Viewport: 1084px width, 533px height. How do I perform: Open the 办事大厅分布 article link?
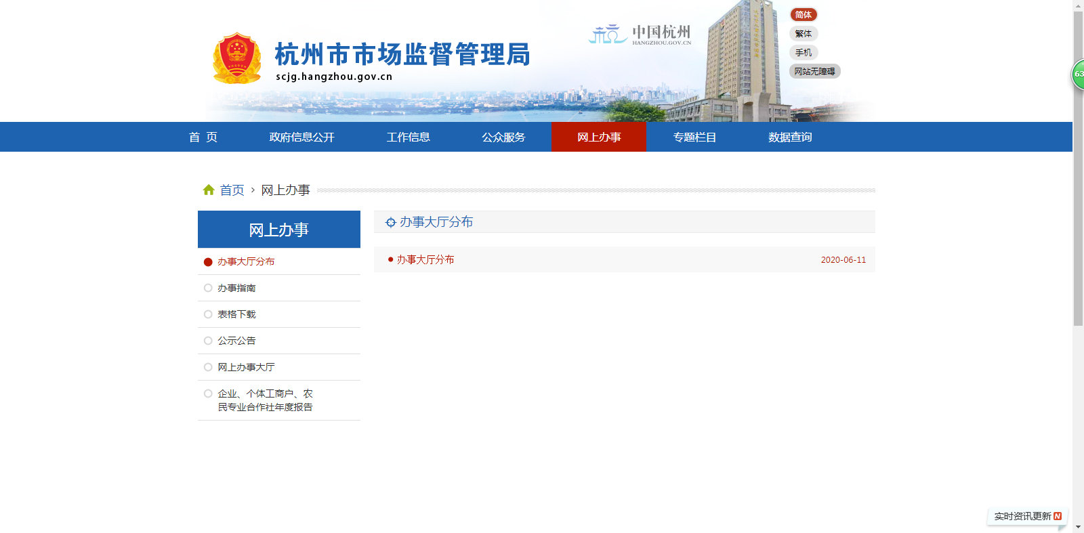425,259
